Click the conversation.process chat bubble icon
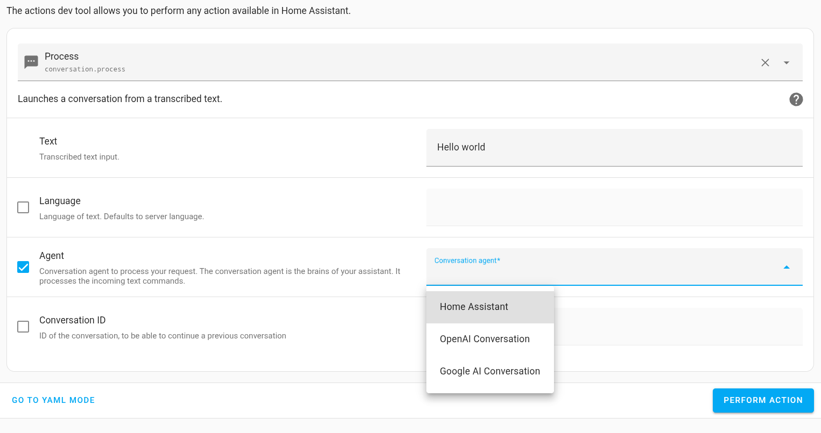The image size is (821, 433). pos(31,62)
